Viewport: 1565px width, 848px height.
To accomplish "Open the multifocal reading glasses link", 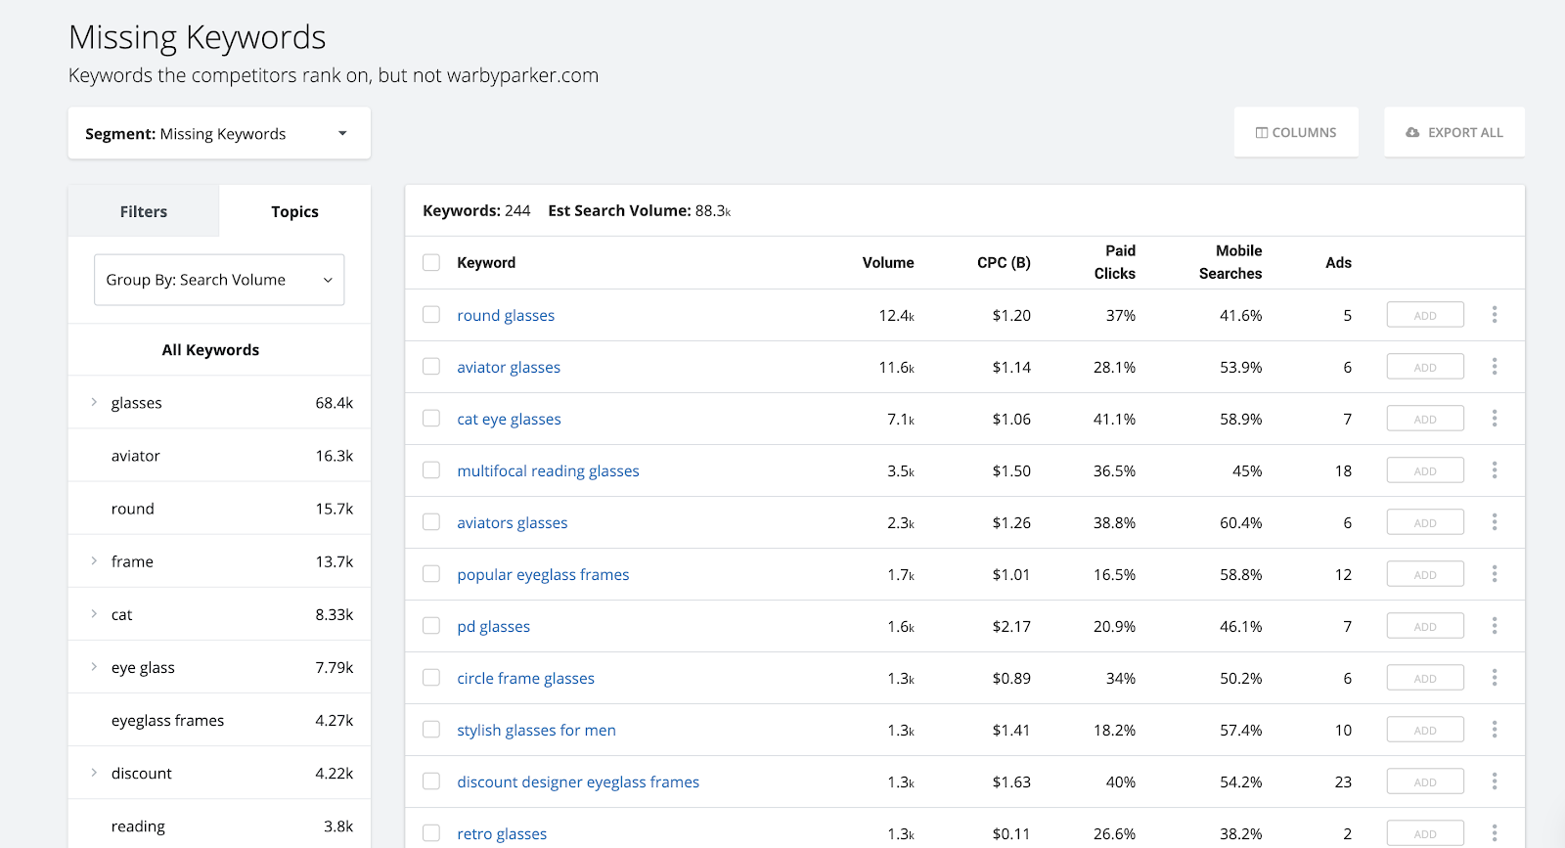I will pyautogui.click(x=548, y=470).
